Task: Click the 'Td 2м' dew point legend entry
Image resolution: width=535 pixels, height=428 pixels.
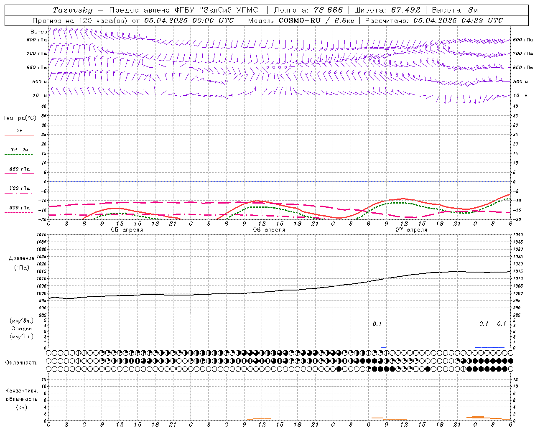Action: pyautogui.click(x=19, y=150)
